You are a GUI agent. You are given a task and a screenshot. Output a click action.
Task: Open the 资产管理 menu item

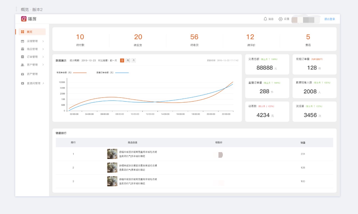pyautogui.click(x=32, y=74)
